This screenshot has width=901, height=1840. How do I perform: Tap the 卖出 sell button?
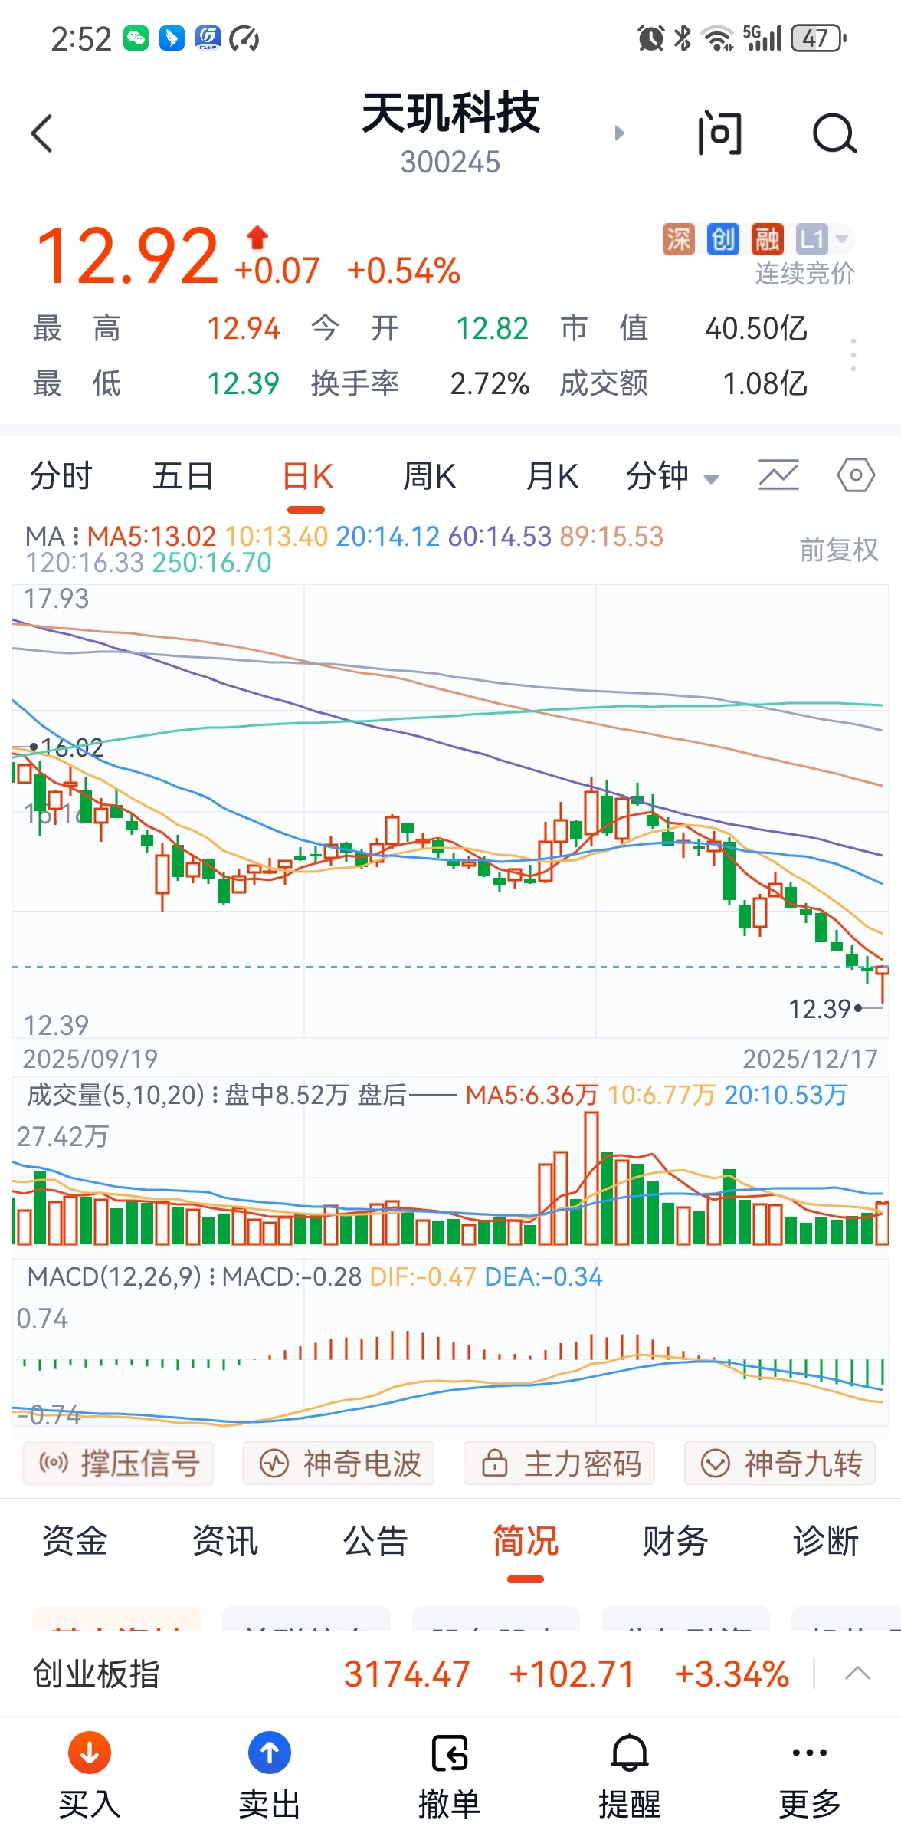point(270,1776)
